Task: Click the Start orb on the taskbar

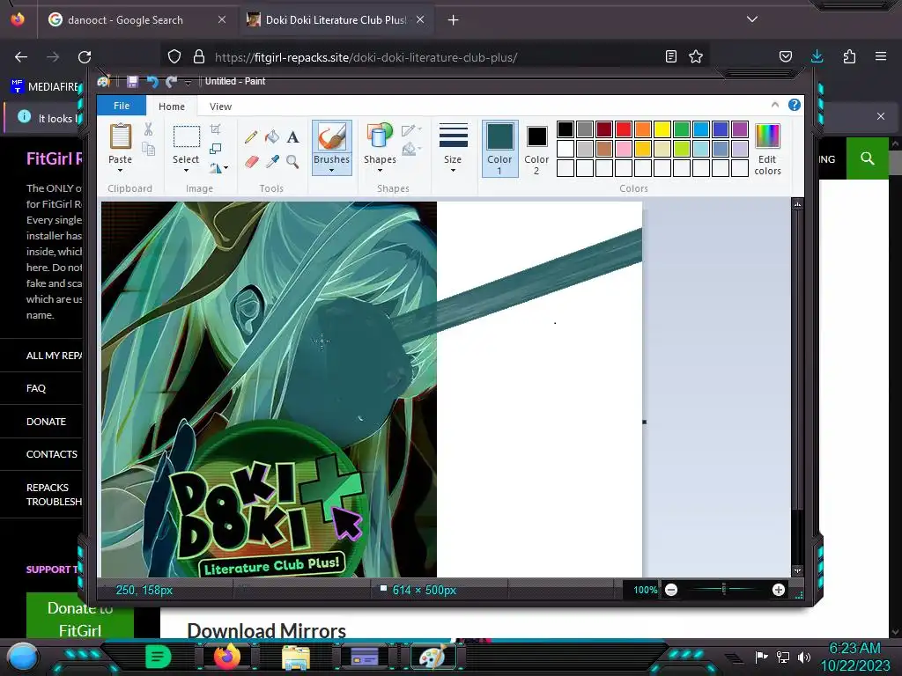Action: (22, 658)
